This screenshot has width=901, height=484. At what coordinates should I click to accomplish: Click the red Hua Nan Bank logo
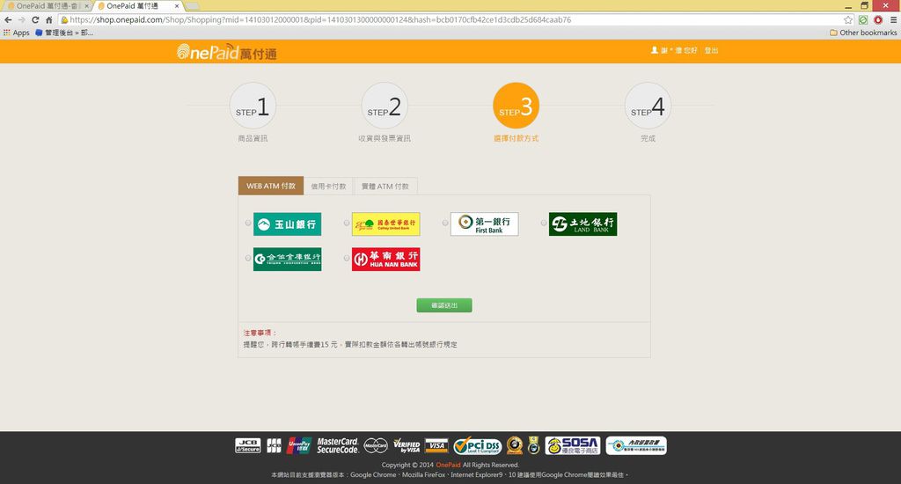(x=385, y=260)
